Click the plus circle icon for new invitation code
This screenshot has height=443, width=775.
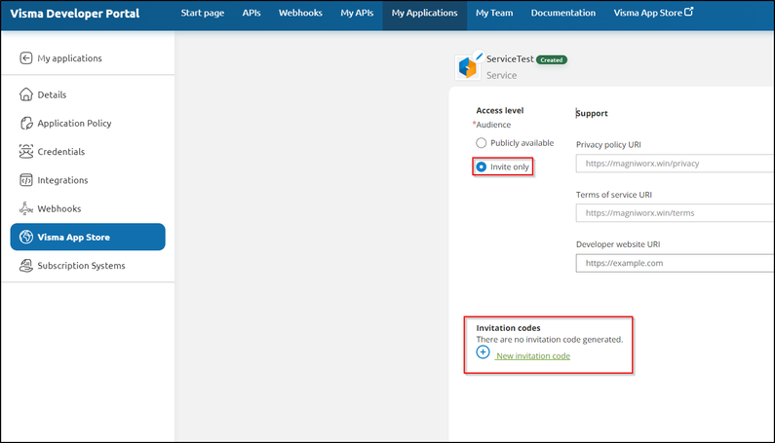[483, 352]
